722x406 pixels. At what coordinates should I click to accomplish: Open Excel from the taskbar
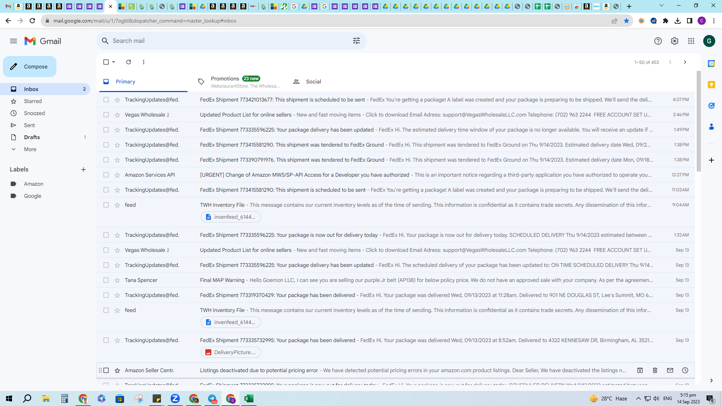coord(249,398)
